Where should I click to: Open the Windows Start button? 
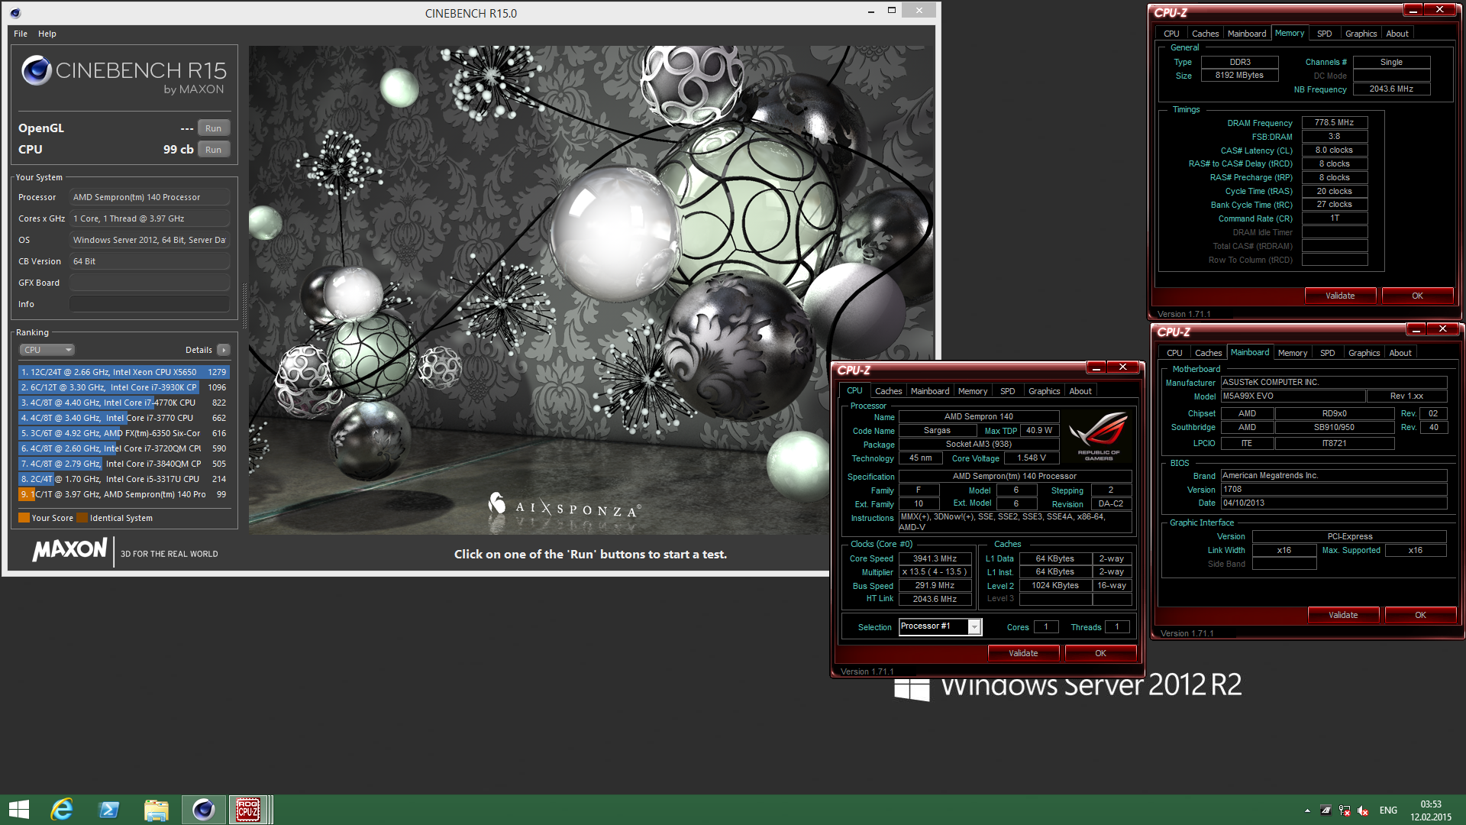[18, 810]
